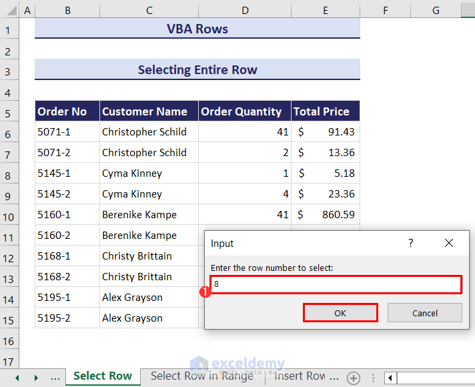Select row 1 header
475x387 pixels.
8,29
